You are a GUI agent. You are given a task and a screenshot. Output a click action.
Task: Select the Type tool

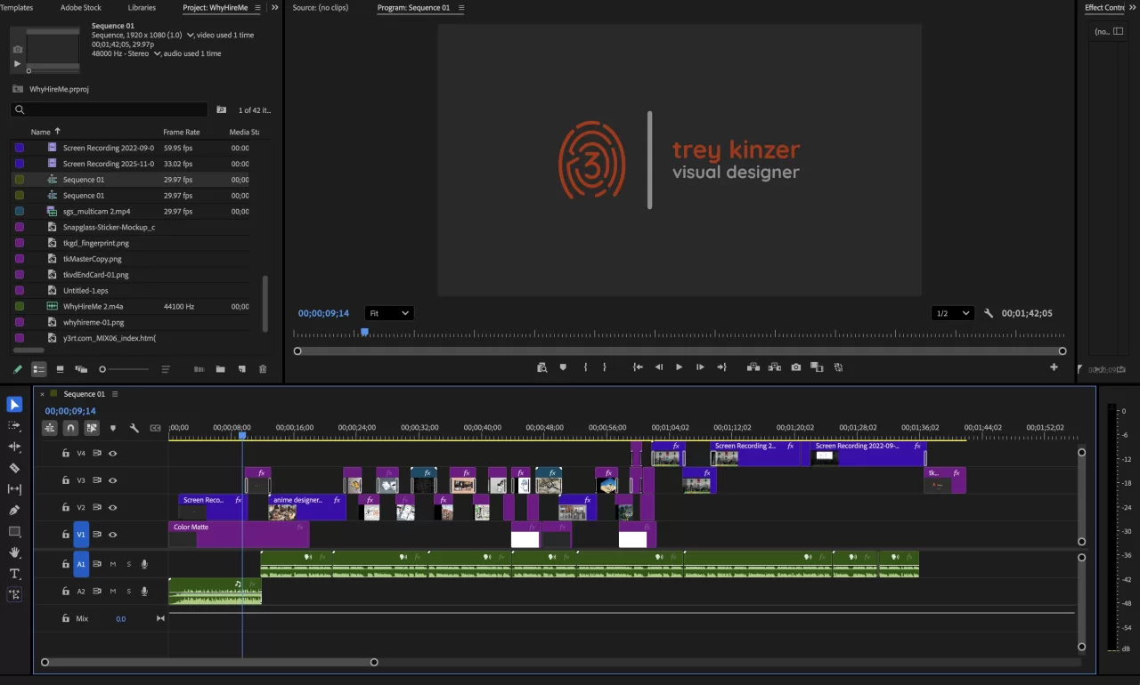(x=14, y=574)
